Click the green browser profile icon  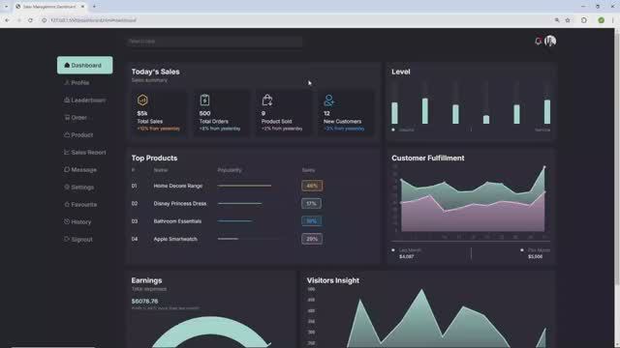click(601, 20)
